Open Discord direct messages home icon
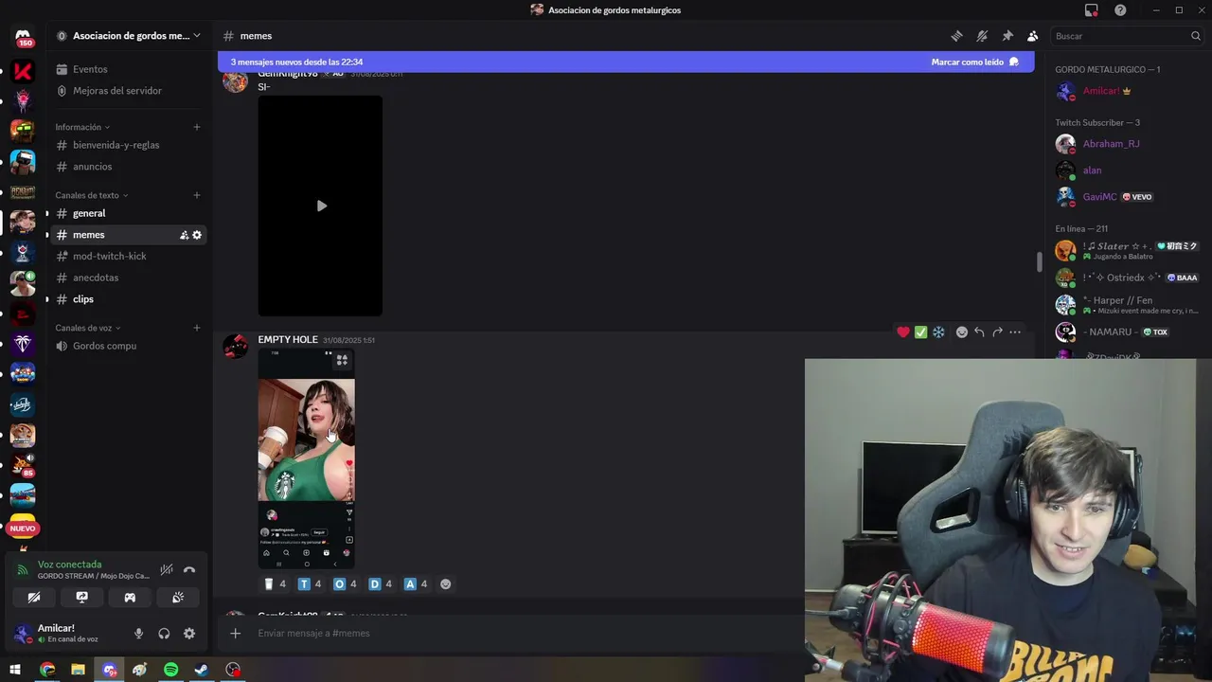The width and height of the screenshot is (1212, 682). click(x=23, y=37)
